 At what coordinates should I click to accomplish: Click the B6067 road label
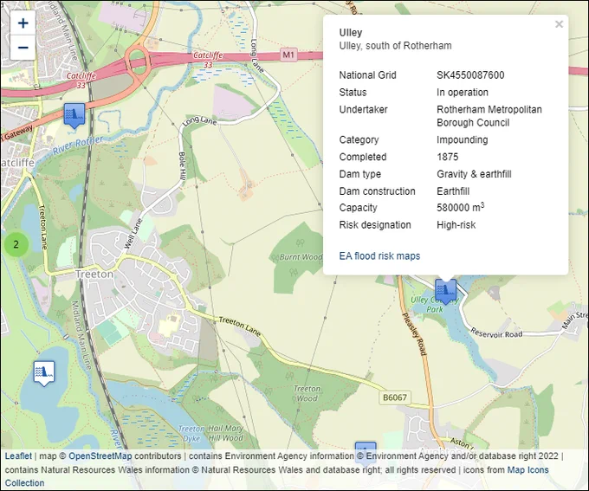395,397
